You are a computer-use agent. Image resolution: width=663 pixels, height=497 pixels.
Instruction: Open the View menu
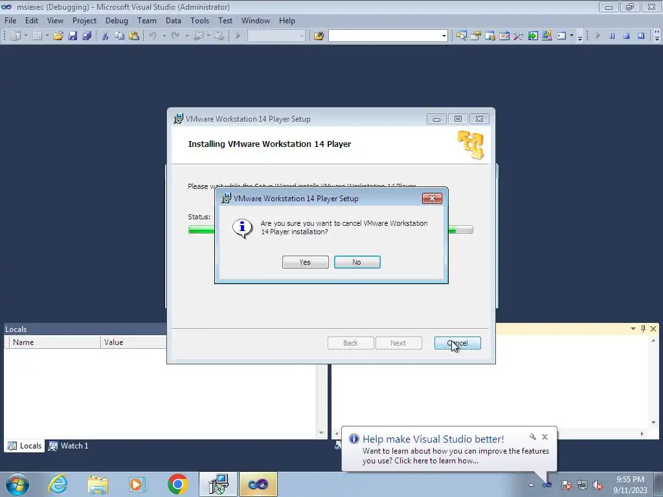(x=56, y=20)
